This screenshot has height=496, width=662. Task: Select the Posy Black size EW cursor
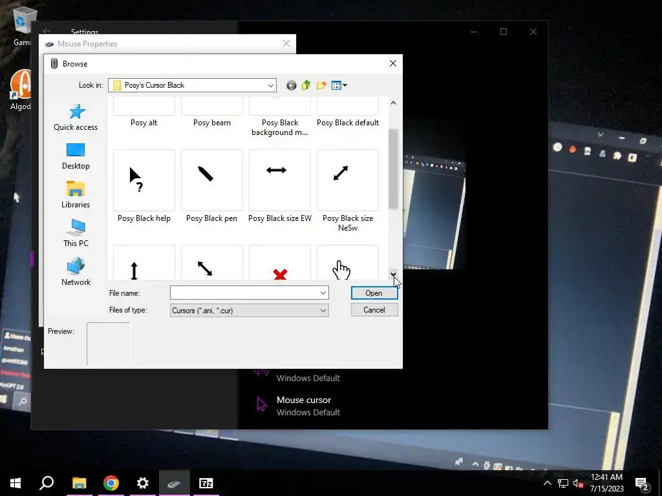[279, 180]
